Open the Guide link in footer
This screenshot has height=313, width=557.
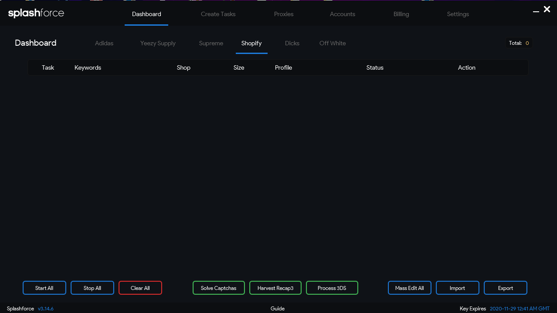[277, 309]
